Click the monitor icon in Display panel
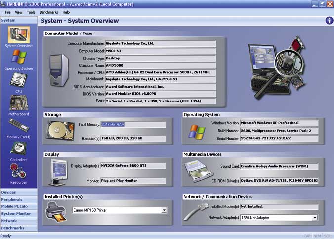 point(58,172)
